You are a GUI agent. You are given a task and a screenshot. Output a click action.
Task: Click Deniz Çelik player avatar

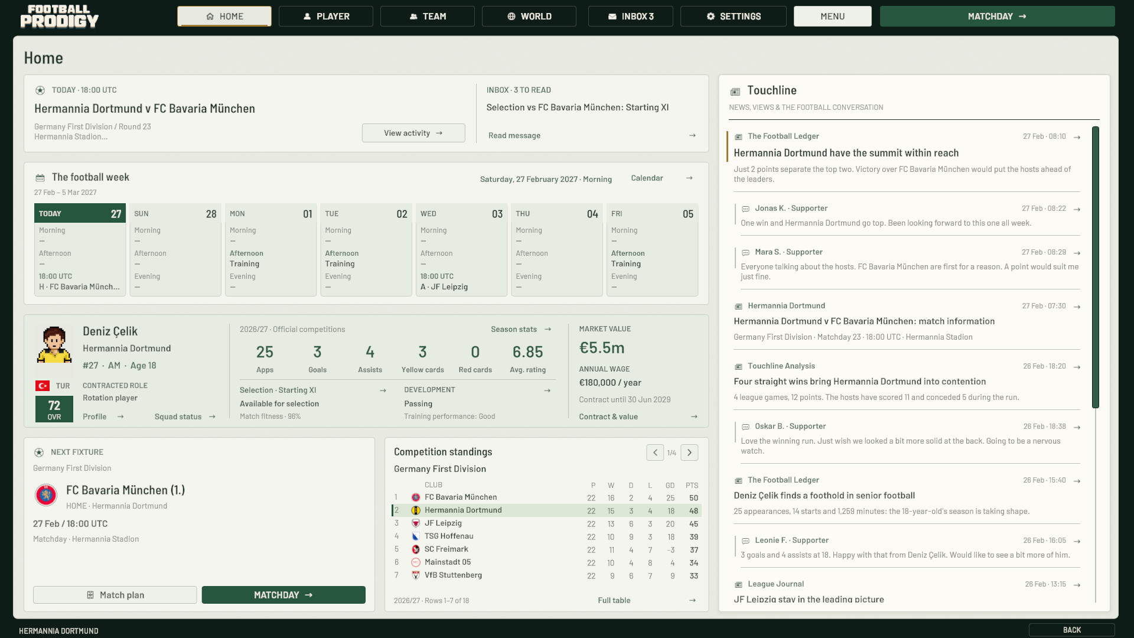tap(54, 344)
